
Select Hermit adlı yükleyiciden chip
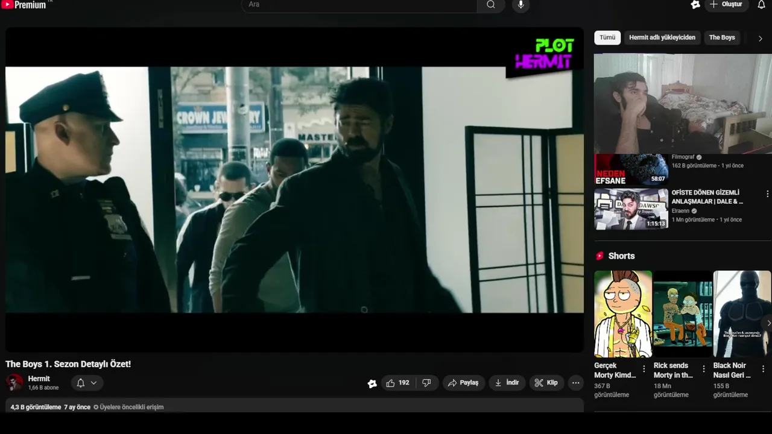coord(662,37)
